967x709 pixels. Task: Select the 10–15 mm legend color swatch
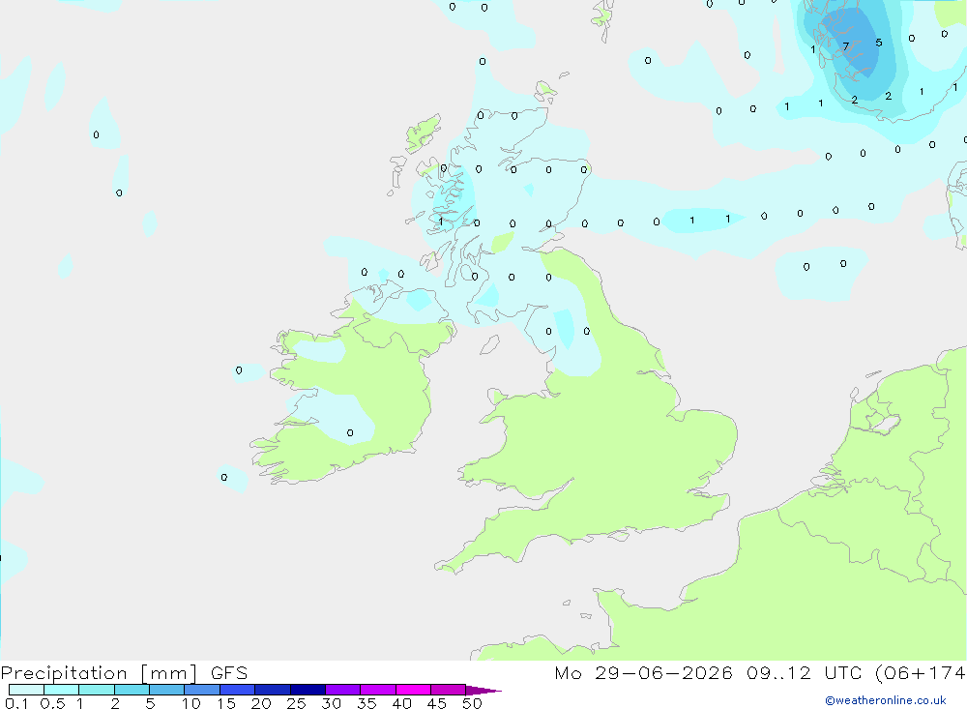pos(202,690)
